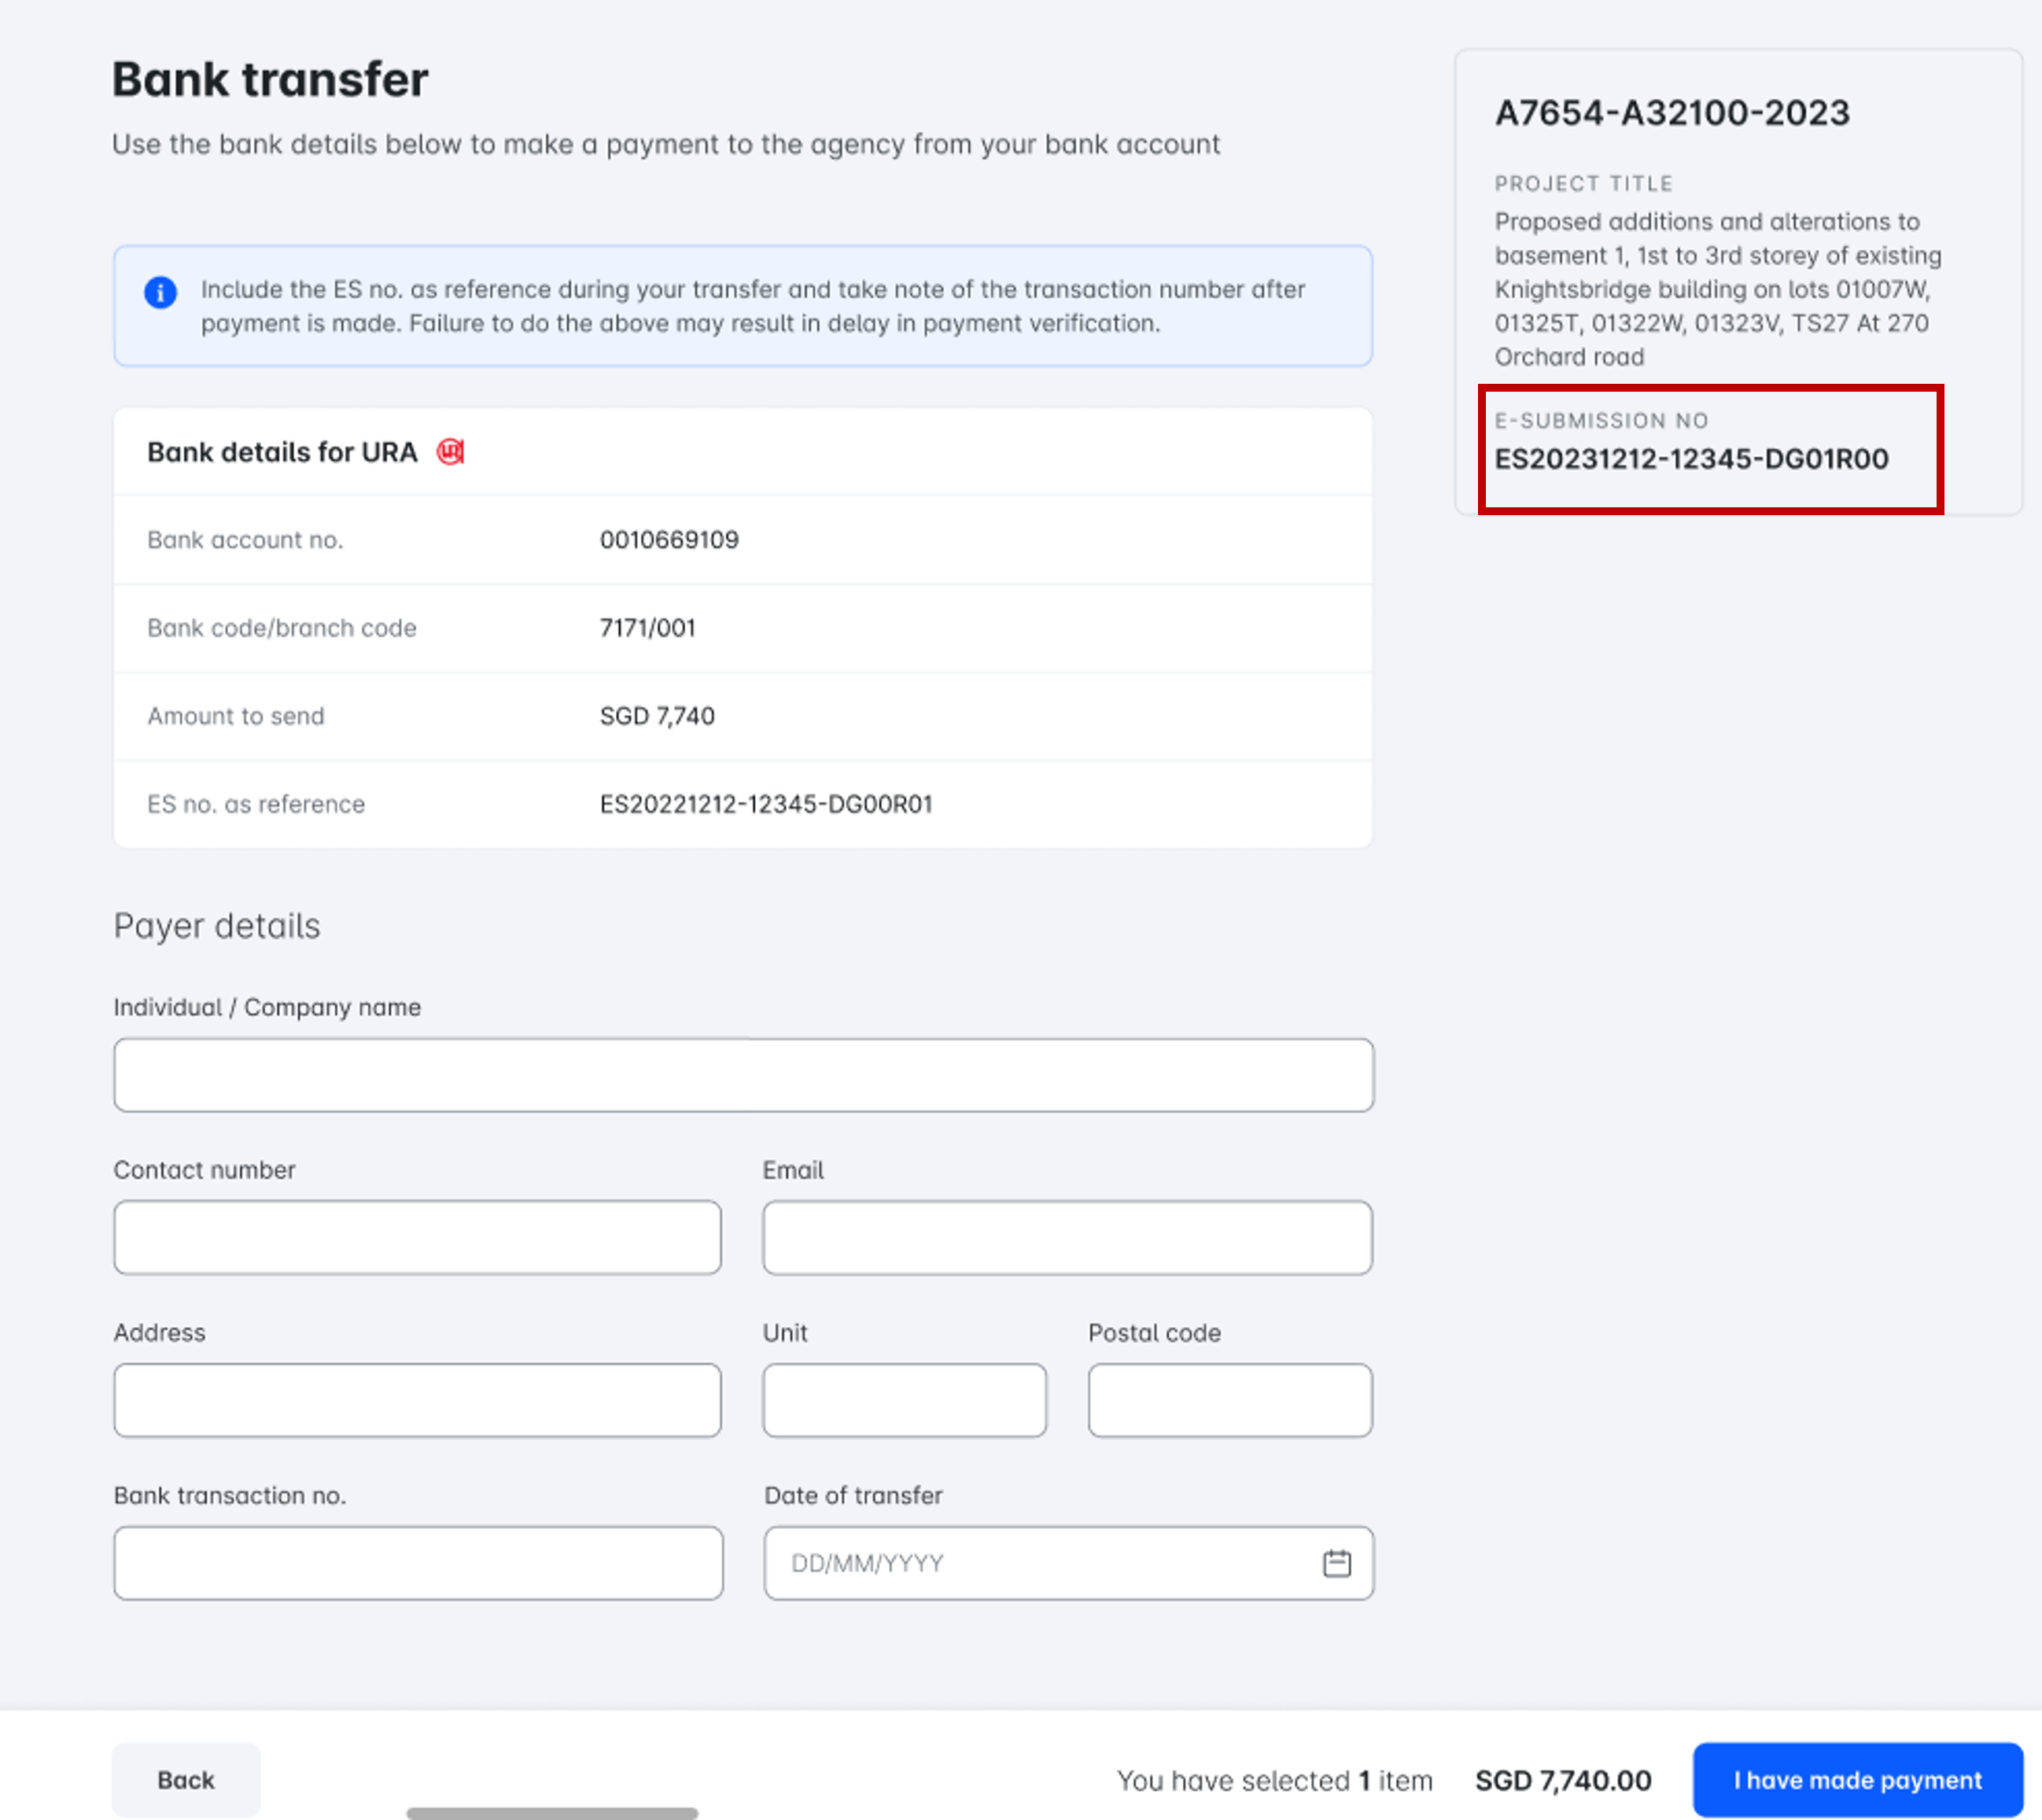The height and width of the screenshot is (1820, 2042).
Task: Click the bank account number 0010669109
Action: point(669,540)
